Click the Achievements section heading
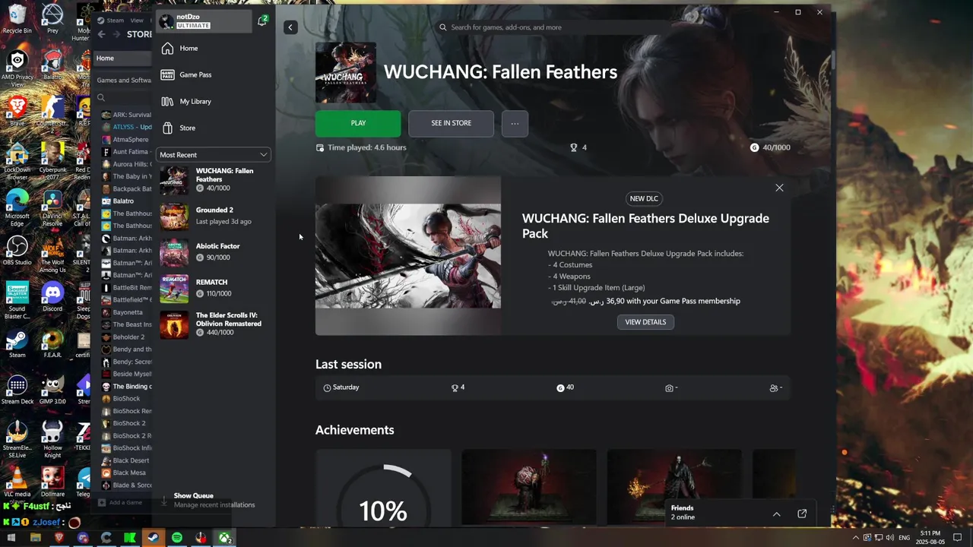Image resolution: width=973 pixels, height=547 pixels. (355, 430)
